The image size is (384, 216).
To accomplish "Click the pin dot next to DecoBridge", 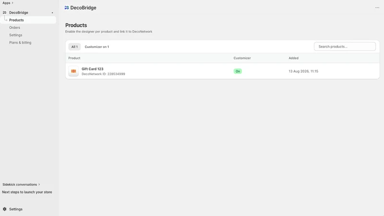I will point(52,13).
